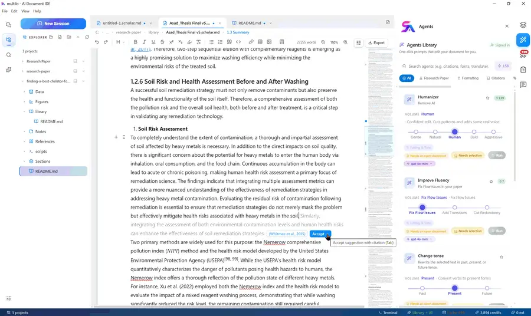531x316 pixels.
Task: Open the Edit menu
Action: (x=14, y=11)
